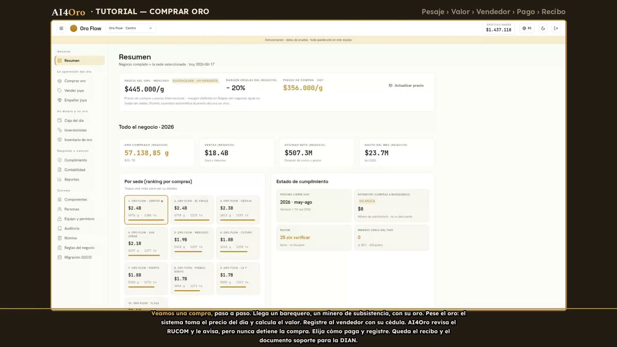Click the Inversionistas icon
The width and height of the screenshot is (617, 347).
59,130
